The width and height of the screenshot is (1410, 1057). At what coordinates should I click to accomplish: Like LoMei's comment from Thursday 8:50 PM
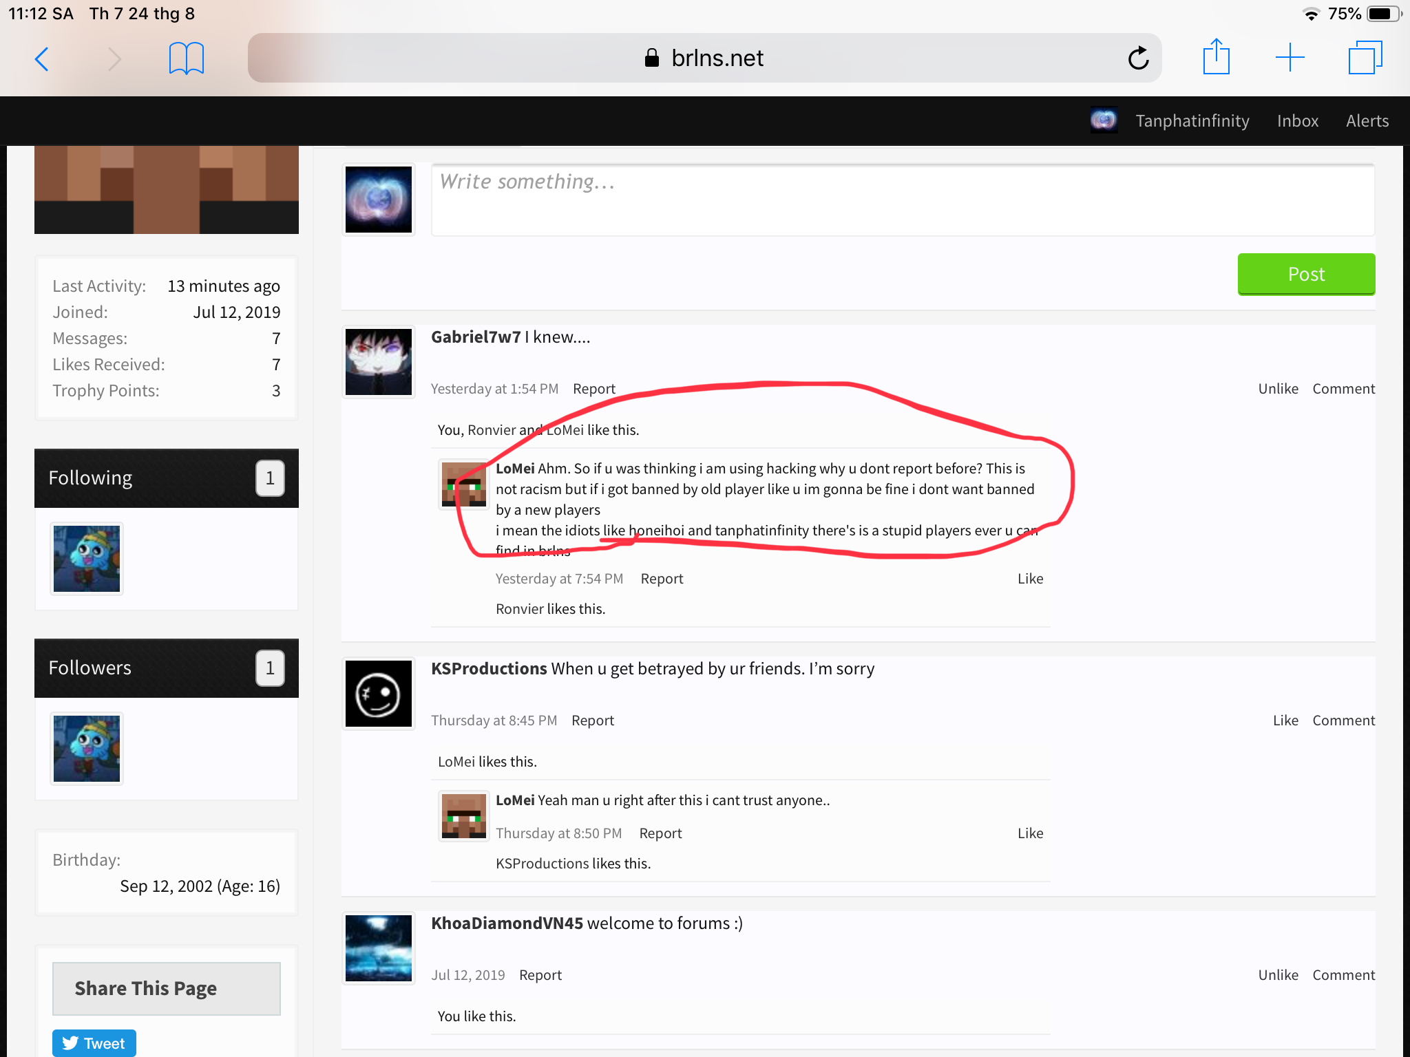coord(1030,833)
